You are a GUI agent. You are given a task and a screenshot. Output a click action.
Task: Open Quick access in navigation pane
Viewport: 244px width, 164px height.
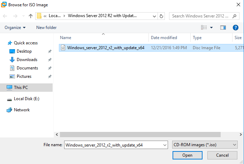26,43
